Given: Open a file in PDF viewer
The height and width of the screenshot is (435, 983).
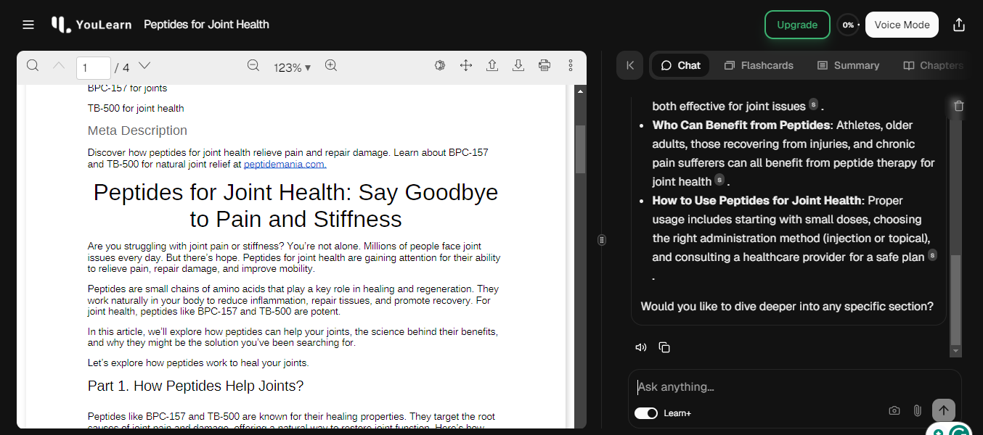Looking at the screenshot, I should pyautogui.click(x=492, y=66).
